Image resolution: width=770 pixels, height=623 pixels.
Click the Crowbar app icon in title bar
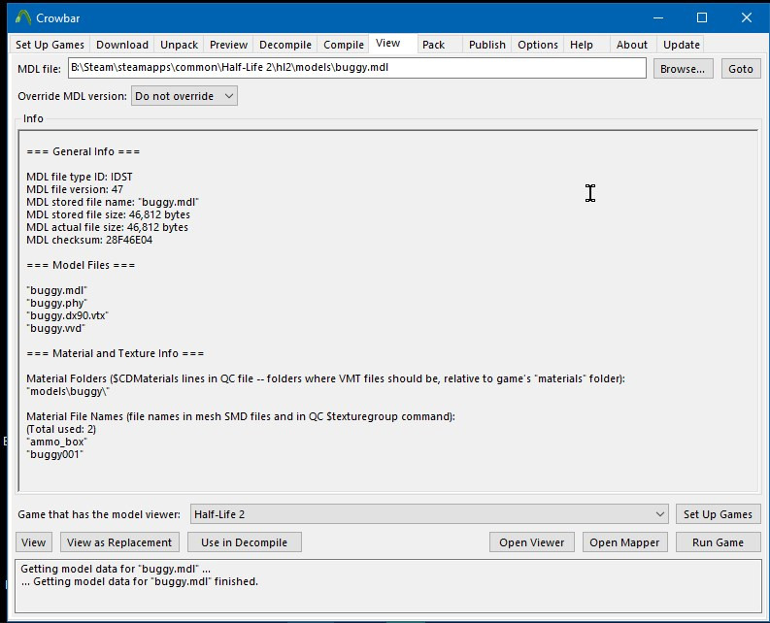[x=23, y=17]
